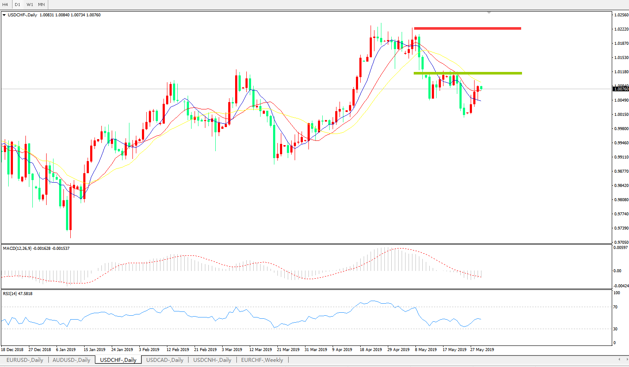The image size is (629, 367).
Task: Select the green horizontal support bar
Action: point(467,73)
